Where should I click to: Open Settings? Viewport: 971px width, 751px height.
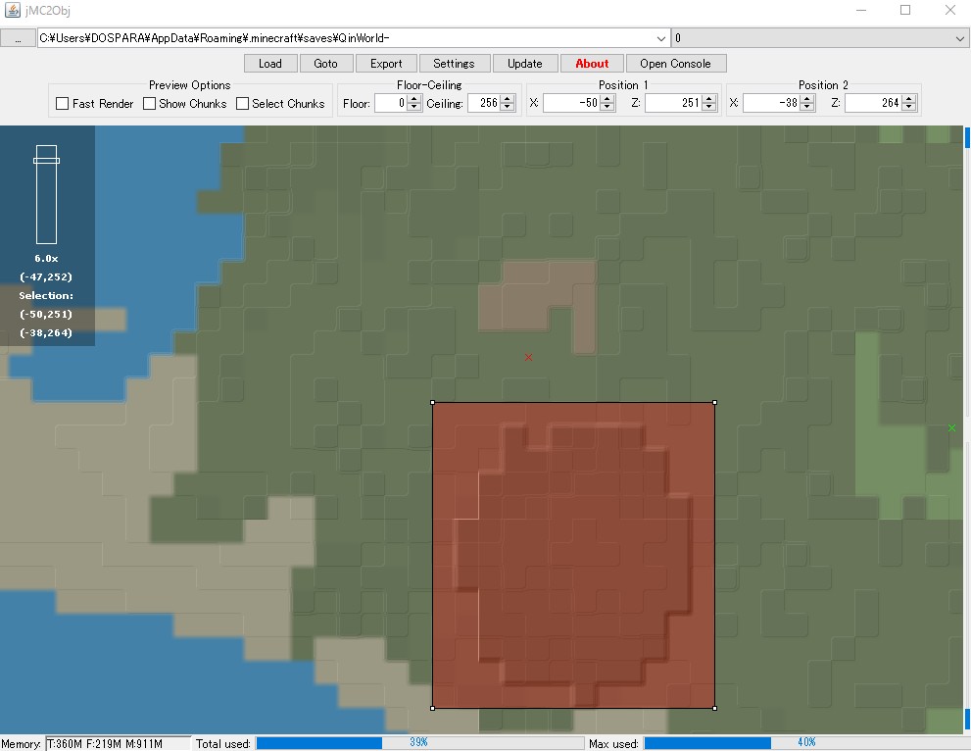pyautogui.click(x=454, y=63)
